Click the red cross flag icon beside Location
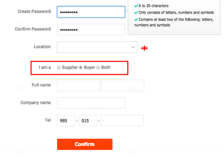 point(144,48)
